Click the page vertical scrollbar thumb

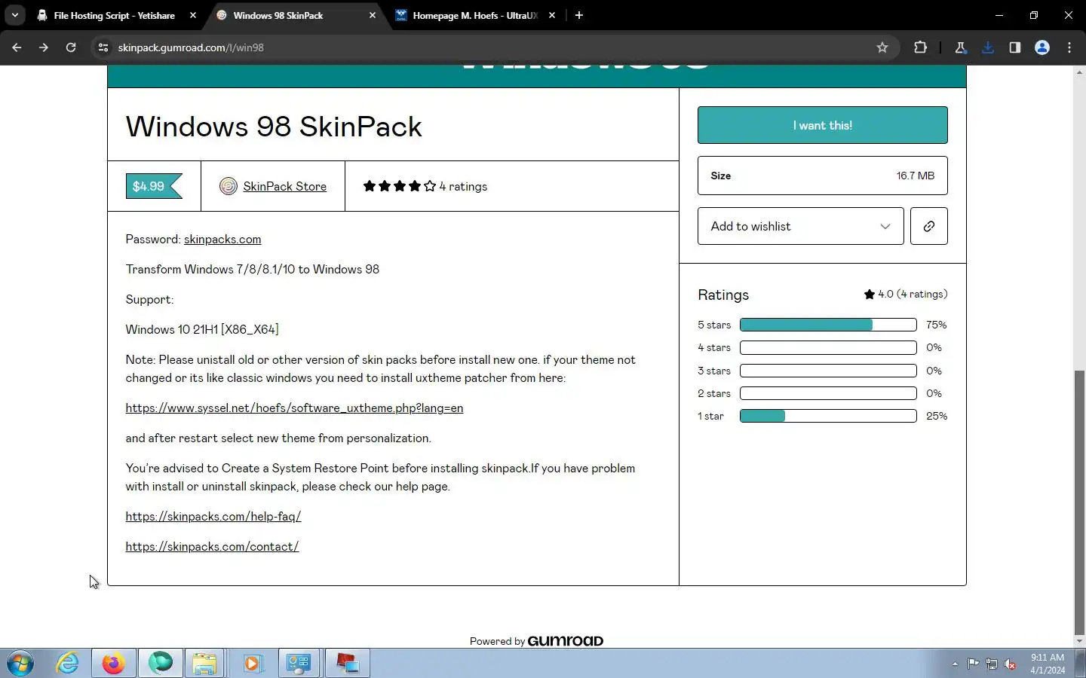click(1079, 502)
